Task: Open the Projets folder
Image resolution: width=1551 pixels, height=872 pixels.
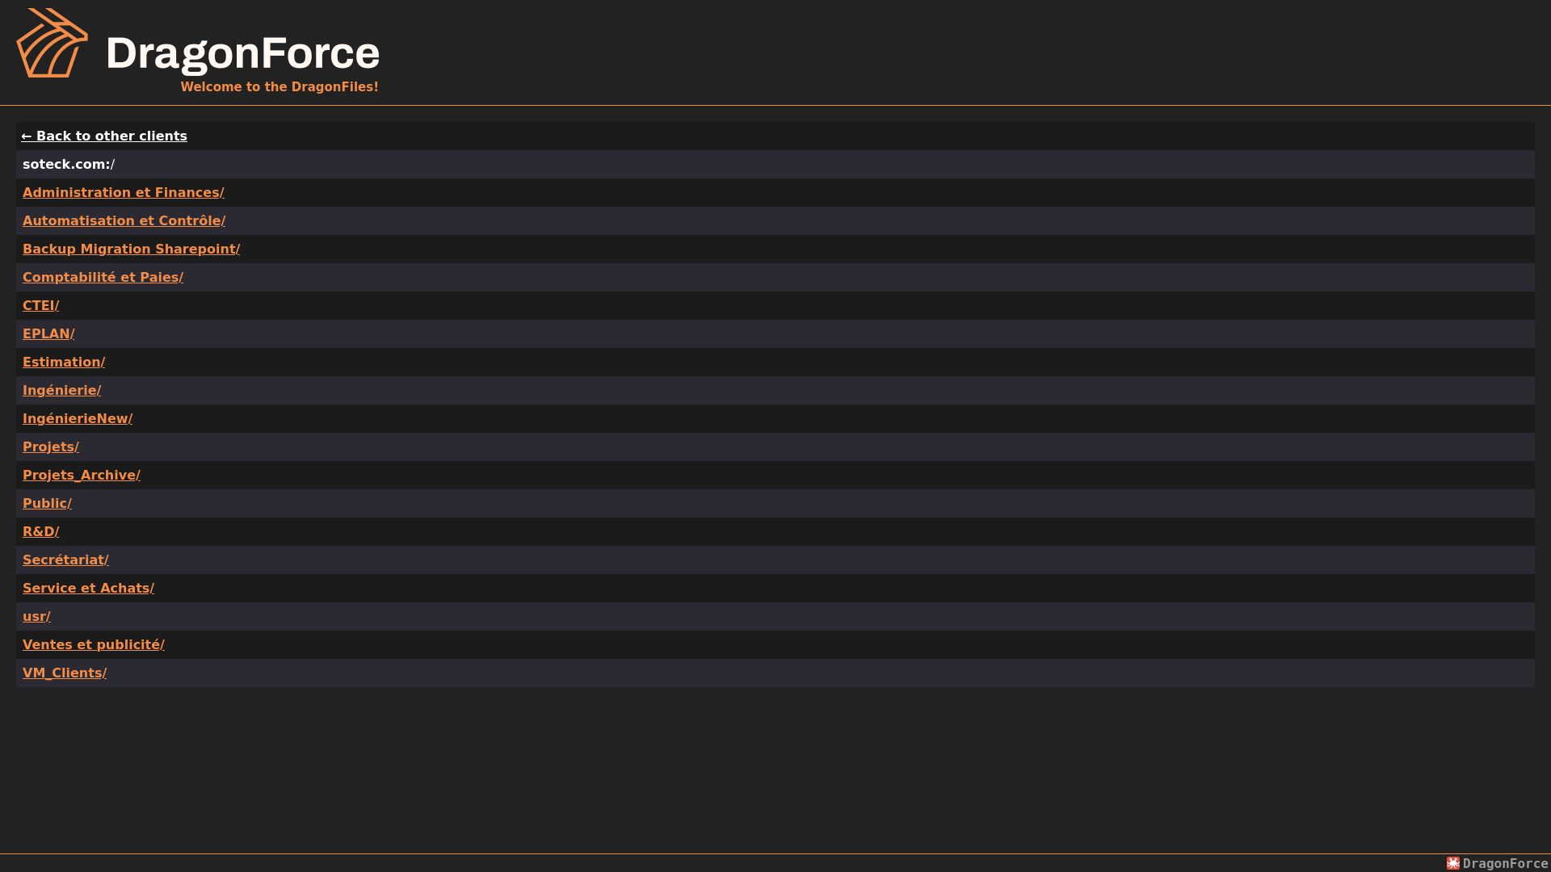Action: click(x=51, y=446)
